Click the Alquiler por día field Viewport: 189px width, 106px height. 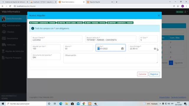(x=46, y=48)
